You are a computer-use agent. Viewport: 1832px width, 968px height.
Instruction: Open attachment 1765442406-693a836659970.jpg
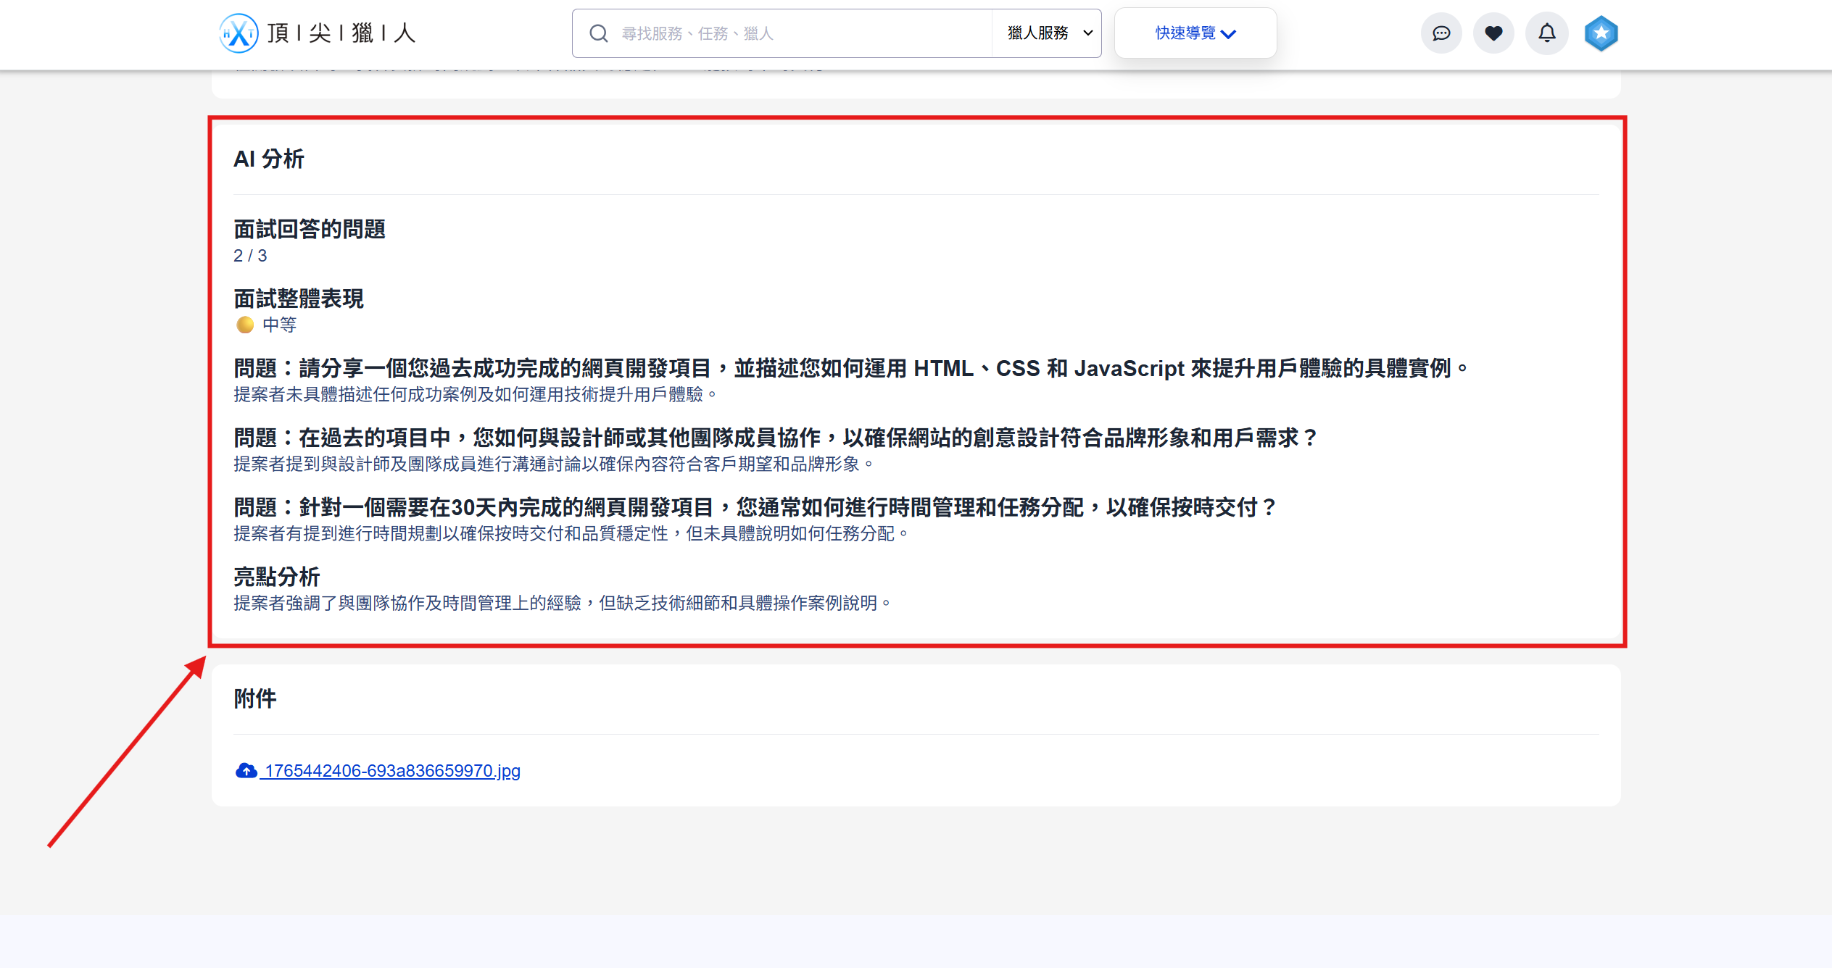click(392, 770)
